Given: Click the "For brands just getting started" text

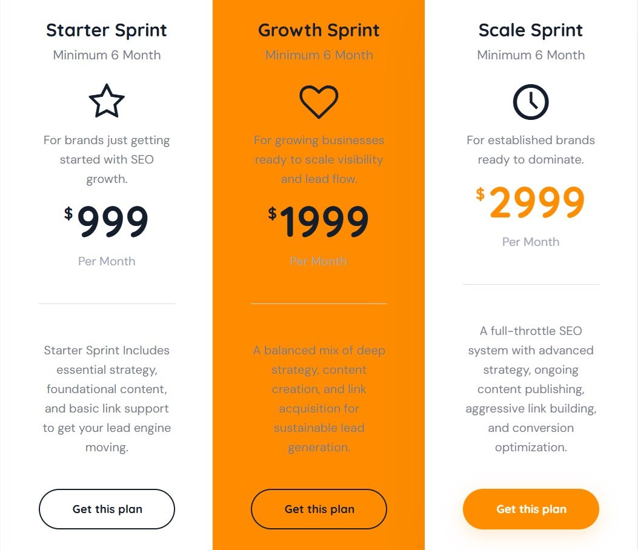Looking at the screenshot, I should pos(107,159).
